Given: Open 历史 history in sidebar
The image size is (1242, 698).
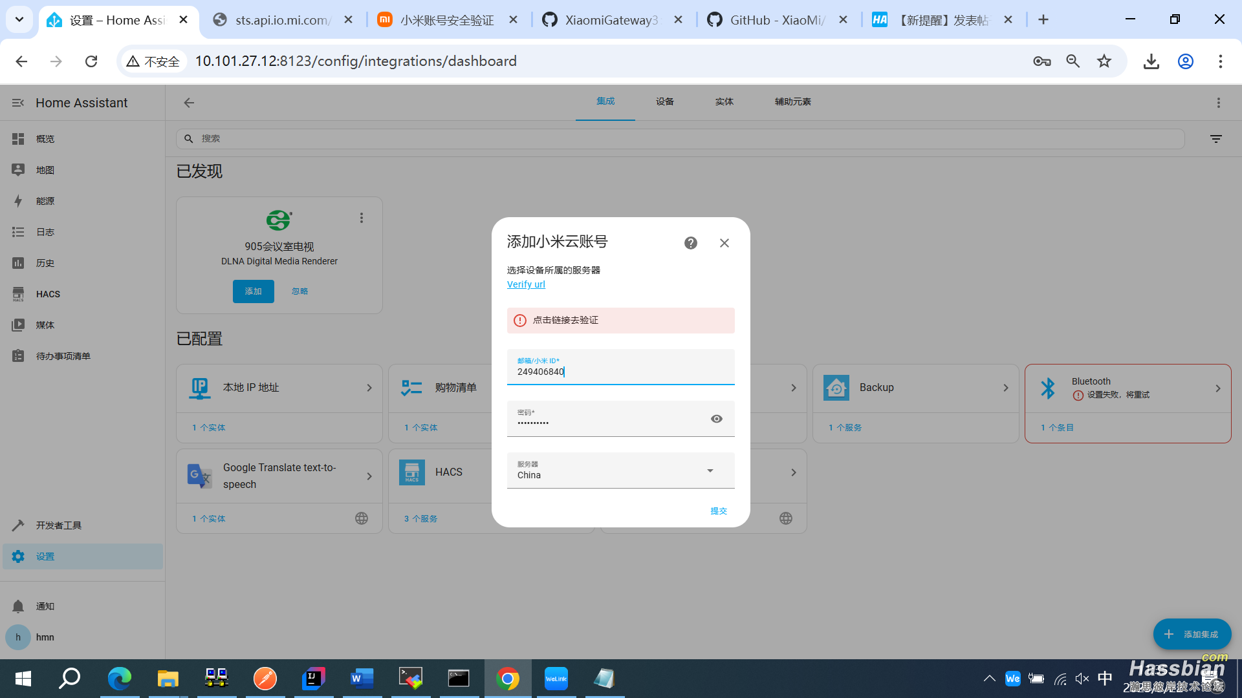Looking at the screenshot, I should (83, 263).
